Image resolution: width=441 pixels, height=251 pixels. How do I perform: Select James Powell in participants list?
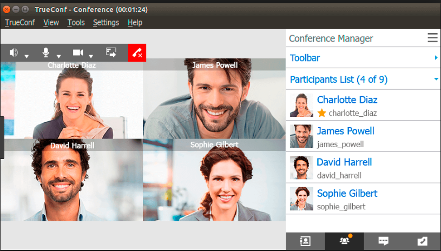[345, 131]
